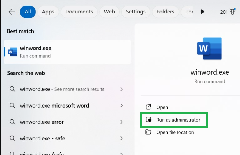Image resolution: width=240 pixels, height=155 pixels.
Task: Click the Open external launch icon
Action: (x=148, y=107)
